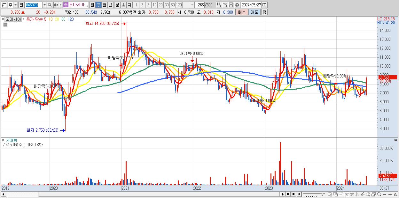Select the 1 interval button
The image size is (399, 198).
[x=136, y=5]
